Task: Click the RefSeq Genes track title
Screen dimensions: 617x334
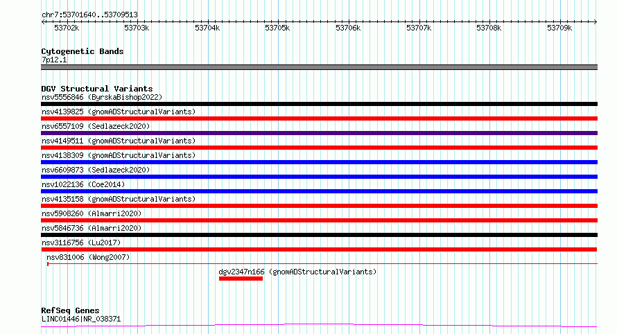Action: pos(70,311)
